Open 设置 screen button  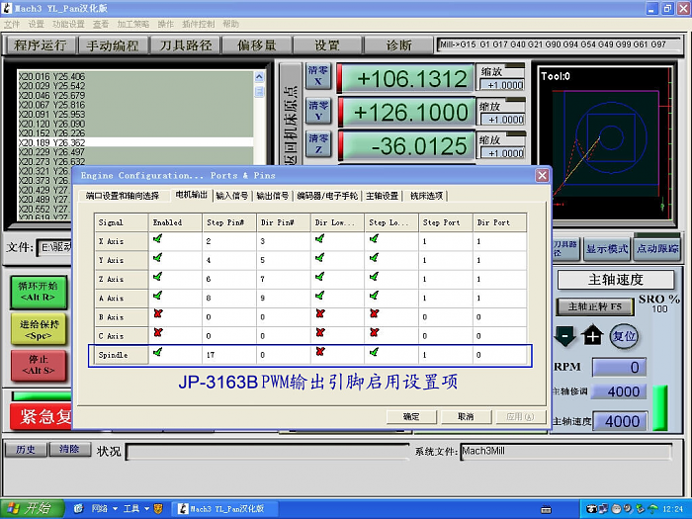pyautogui.click(x=327, y=45)
